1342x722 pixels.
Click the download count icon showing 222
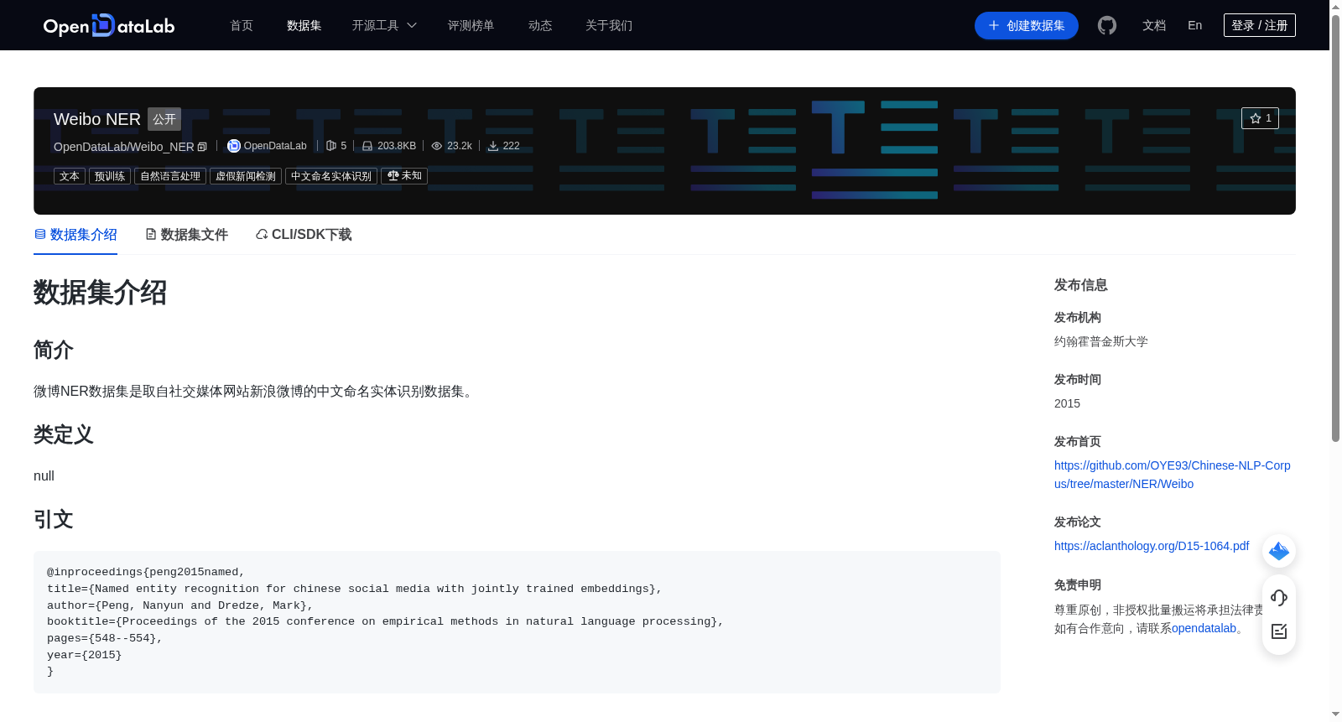(493, 146)
